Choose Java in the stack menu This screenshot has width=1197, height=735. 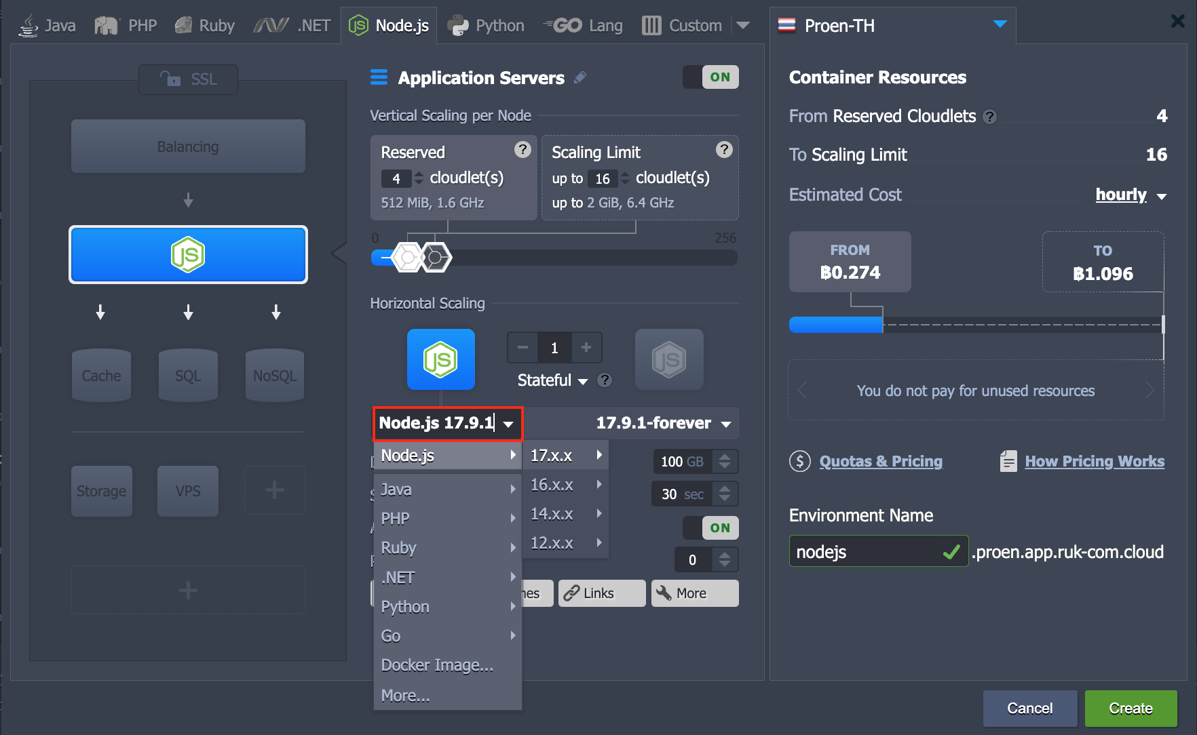[448, 490]
